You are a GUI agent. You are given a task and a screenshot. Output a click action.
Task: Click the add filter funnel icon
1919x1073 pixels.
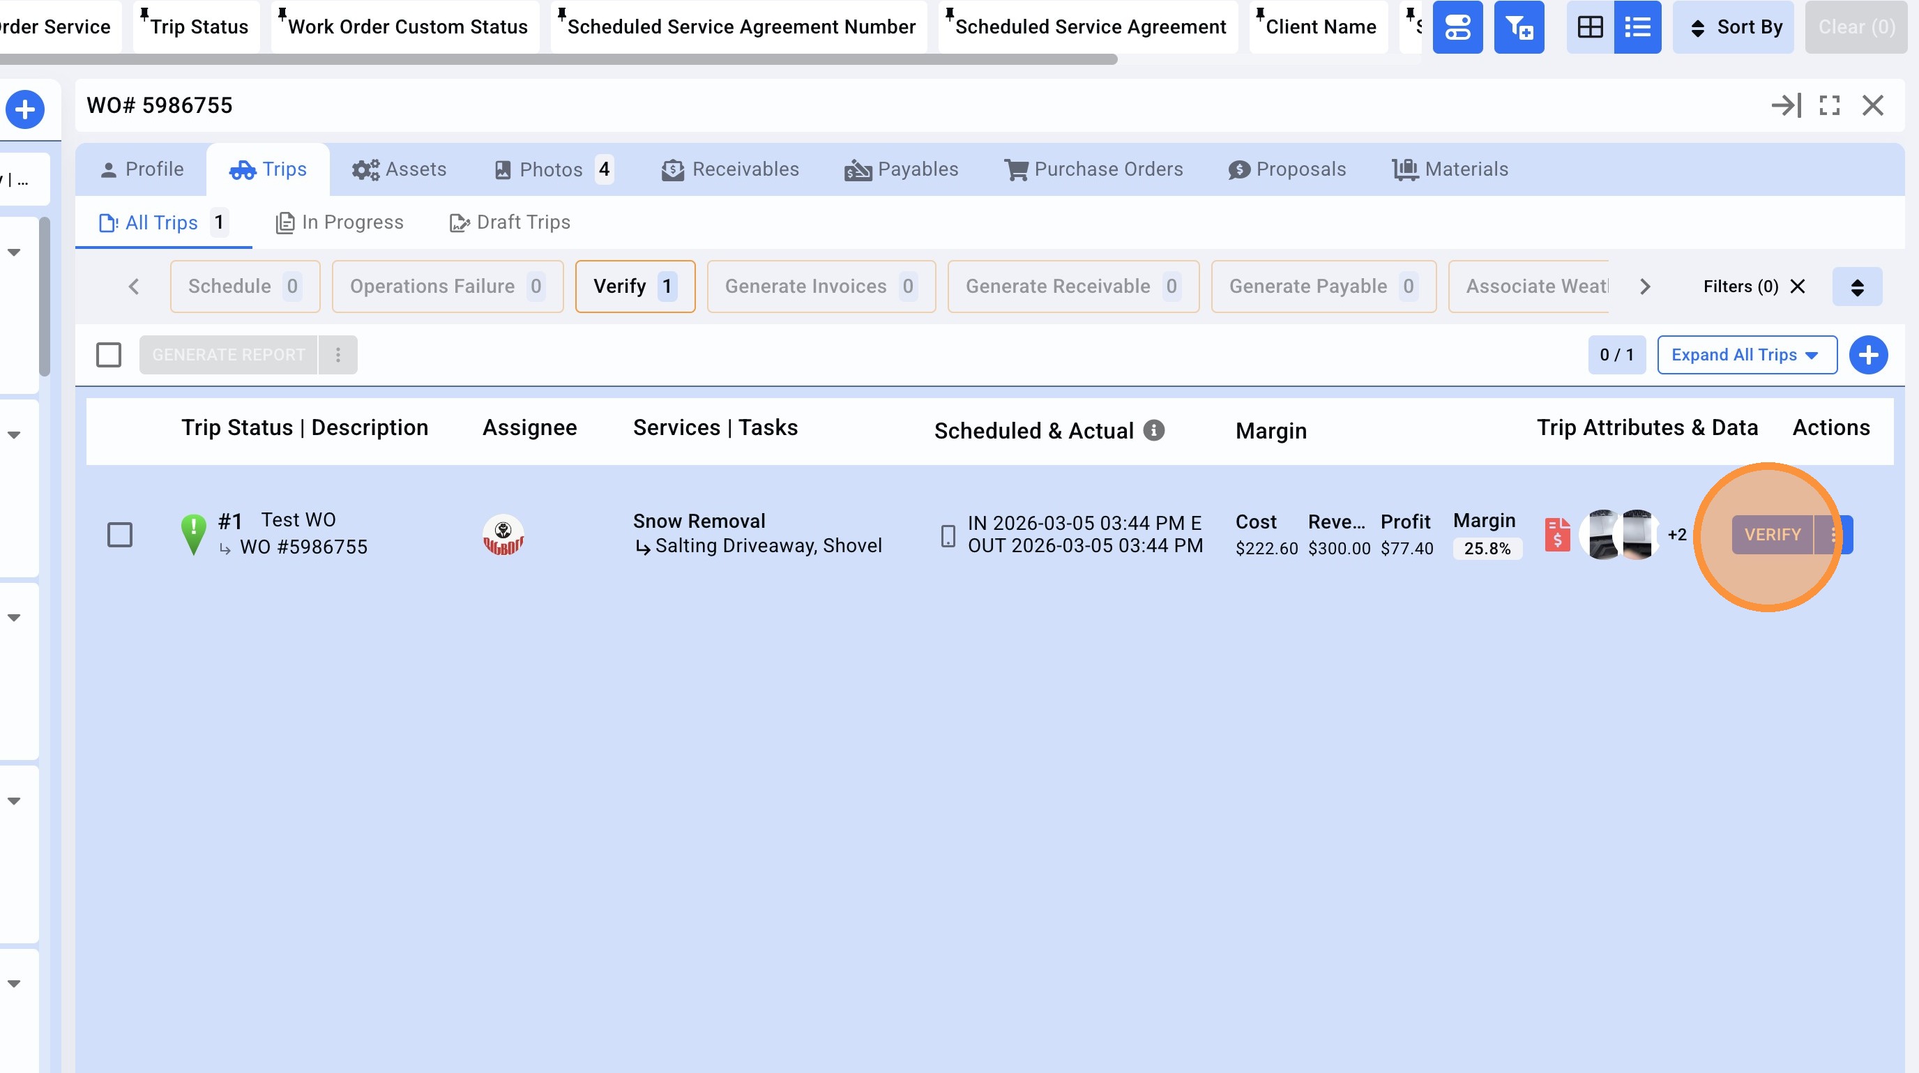point(1519,28)
